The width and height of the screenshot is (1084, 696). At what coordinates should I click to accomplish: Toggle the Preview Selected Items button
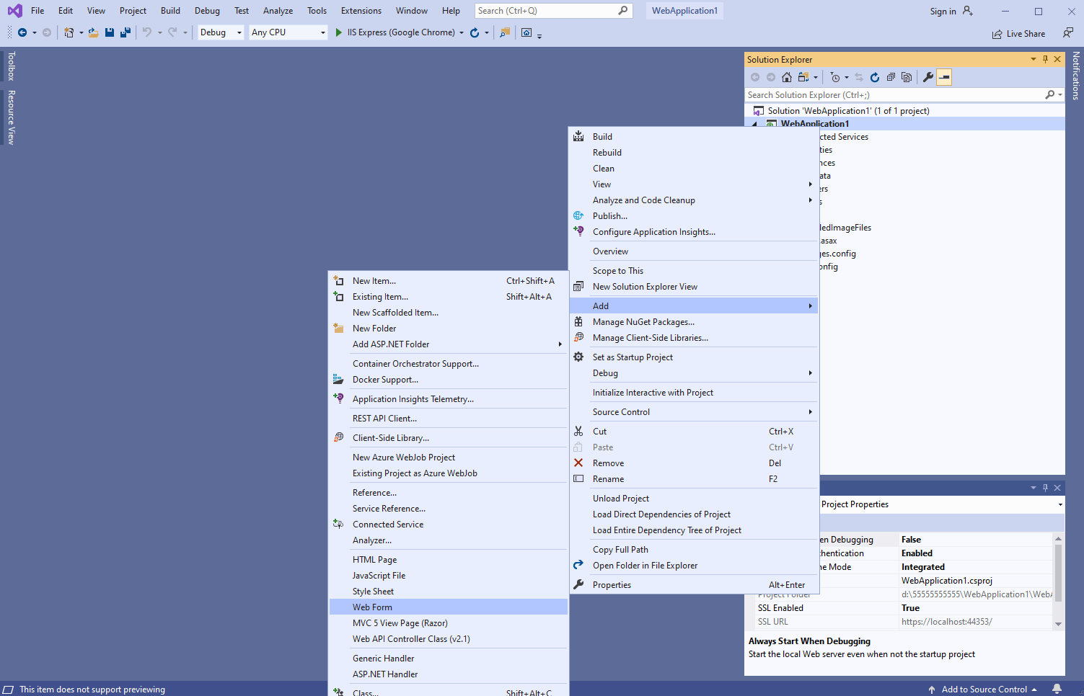[x=944, y=77]
